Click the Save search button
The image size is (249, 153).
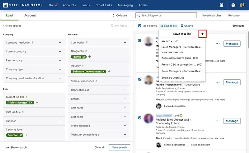click(x=120, y=147)
